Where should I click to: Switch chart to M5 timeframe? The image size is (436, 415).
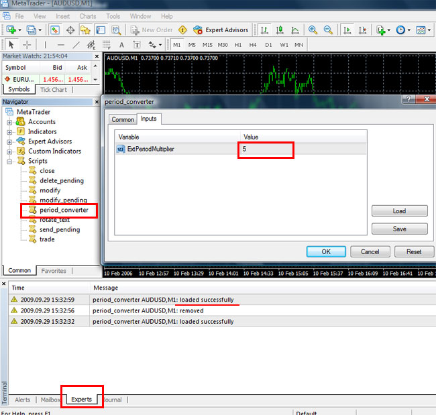192,45
